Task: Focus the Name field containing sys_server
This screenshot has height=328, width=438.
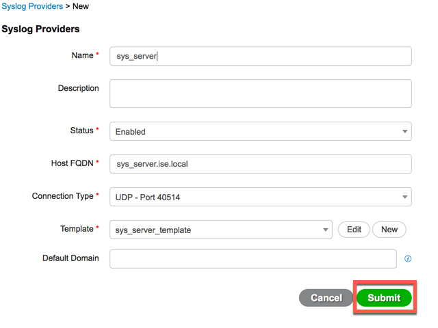Action: pyautogui.click(x=260, y=56)
